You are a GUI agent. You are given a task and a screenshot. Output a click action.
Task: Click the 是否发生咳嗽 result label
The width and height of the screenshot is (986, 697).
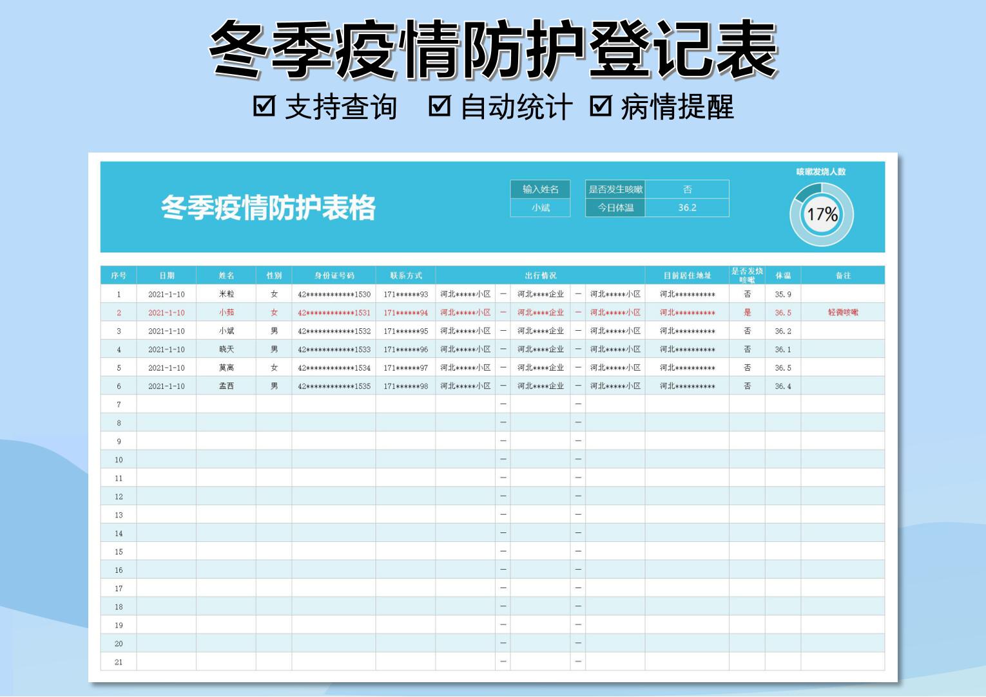click(615, 189)
